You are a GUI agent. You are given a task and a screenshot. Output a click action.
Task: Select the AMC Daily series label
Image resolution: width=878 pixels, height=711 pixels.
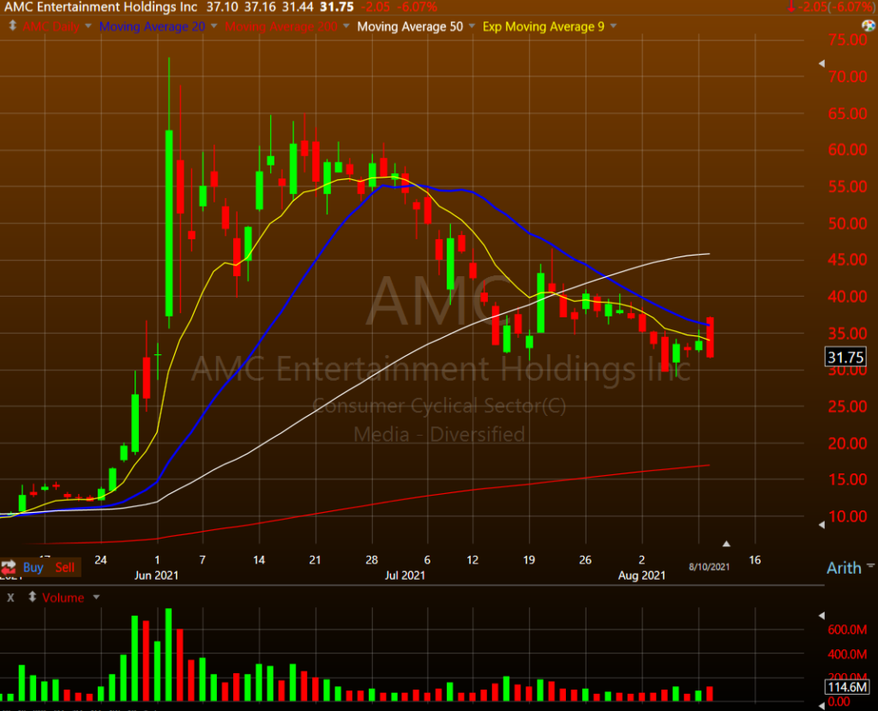pos(51,27)
